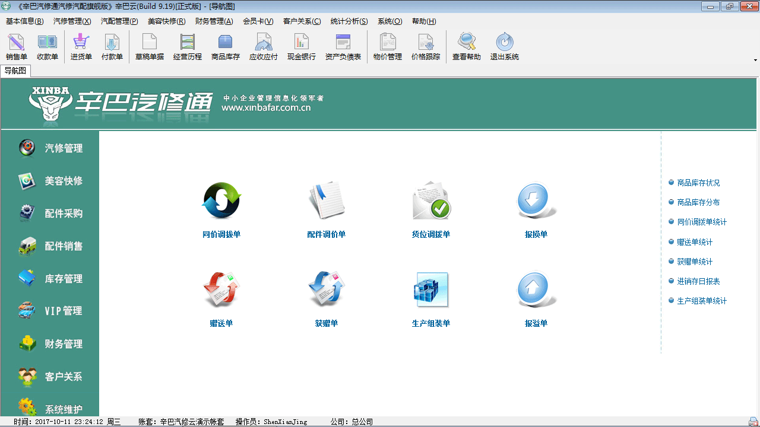Open the 客户关系(C) menu

click(x=302, y=21)
